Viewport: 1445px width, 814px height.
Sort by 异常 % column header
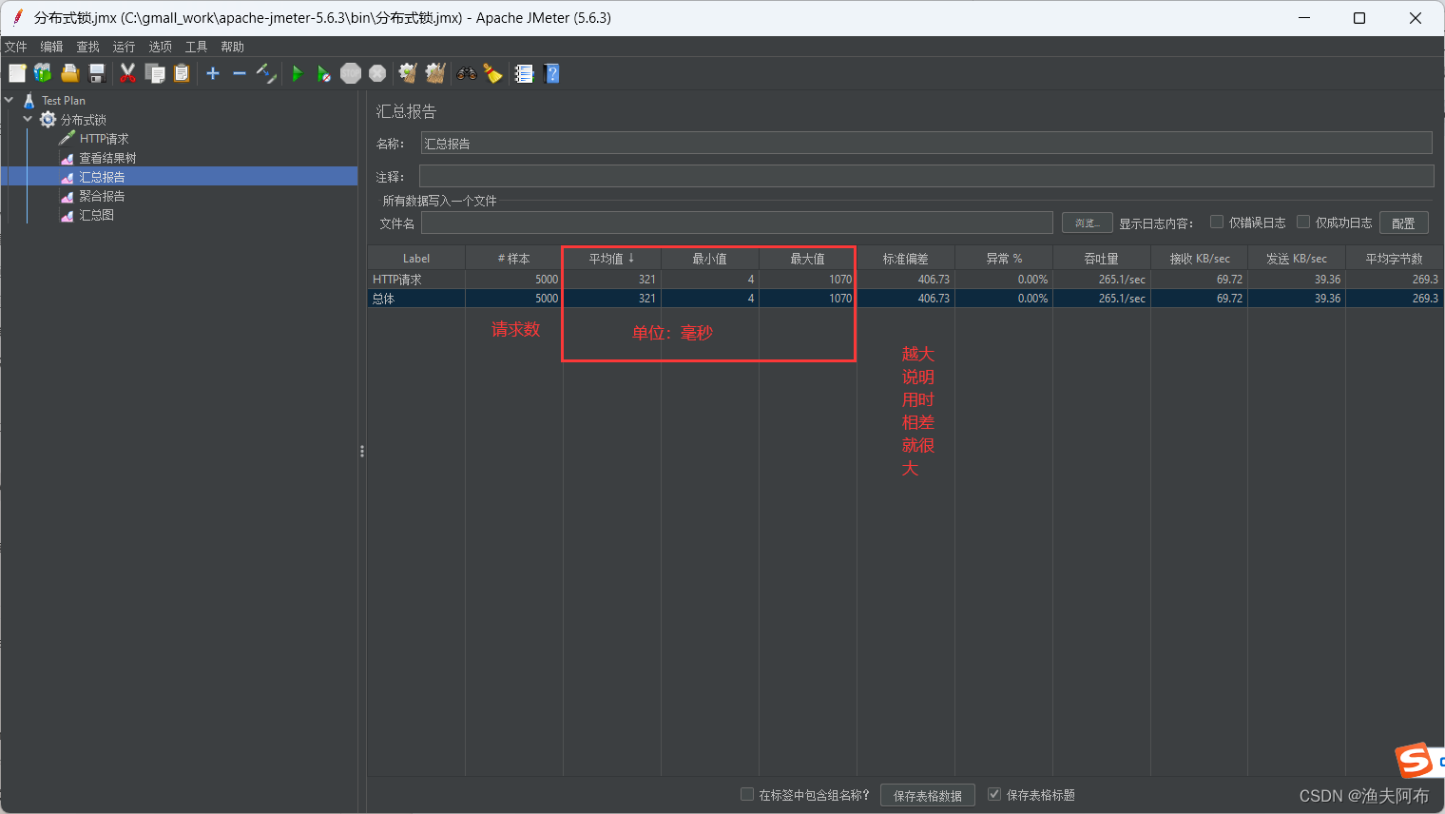[x=1003, y=259]
